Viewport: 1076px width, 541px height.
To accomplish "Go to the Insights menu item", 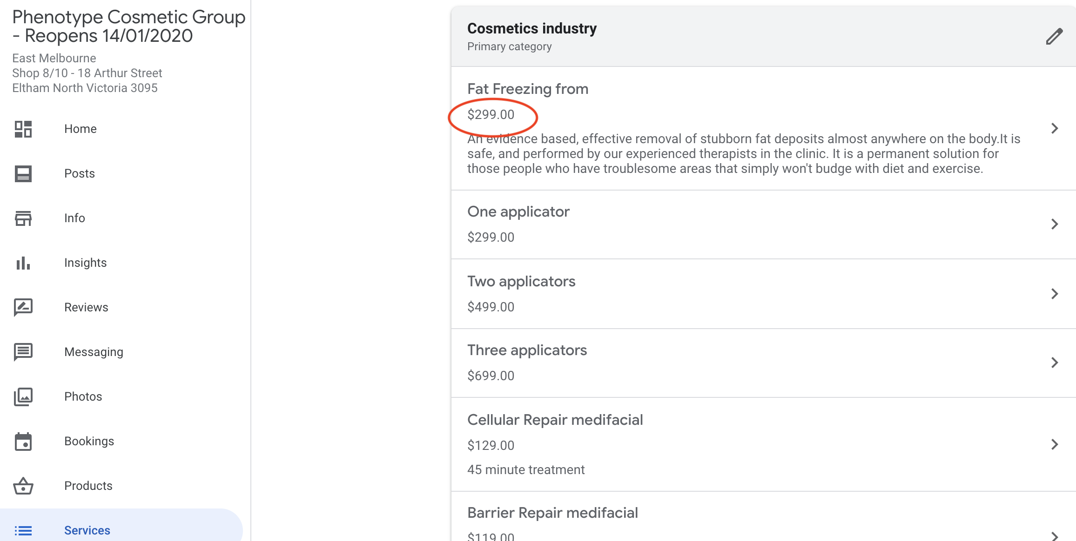I will tap(86, 263).
